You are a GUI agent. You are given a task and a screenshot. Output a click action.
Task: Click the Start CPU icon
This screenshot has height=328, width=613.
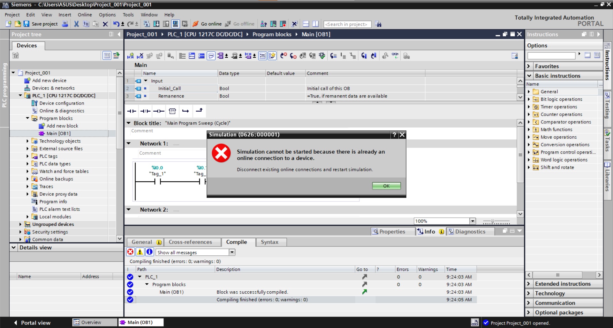(273, 24)
